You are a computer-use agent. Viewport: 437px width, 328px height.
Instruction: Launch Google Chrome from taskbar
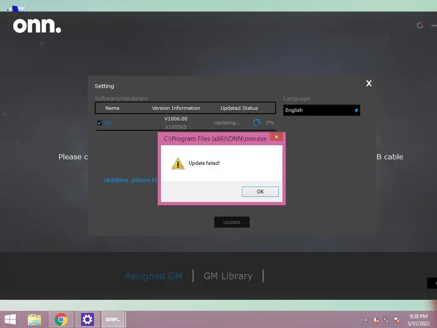coord(61,319)
